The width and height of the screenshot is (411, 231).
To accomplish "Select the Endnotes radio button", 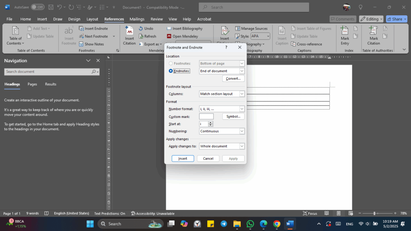I will [x=170, y=71].
